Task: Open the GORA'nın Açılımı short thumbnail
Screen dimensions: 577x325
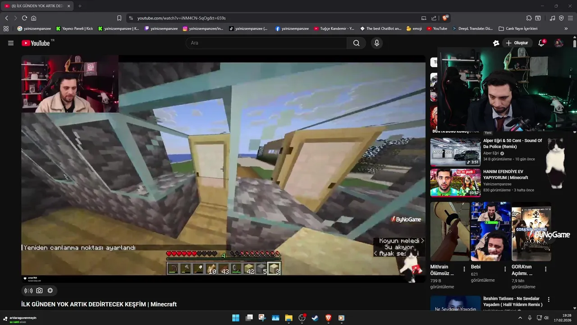Action: pos(531,232)
